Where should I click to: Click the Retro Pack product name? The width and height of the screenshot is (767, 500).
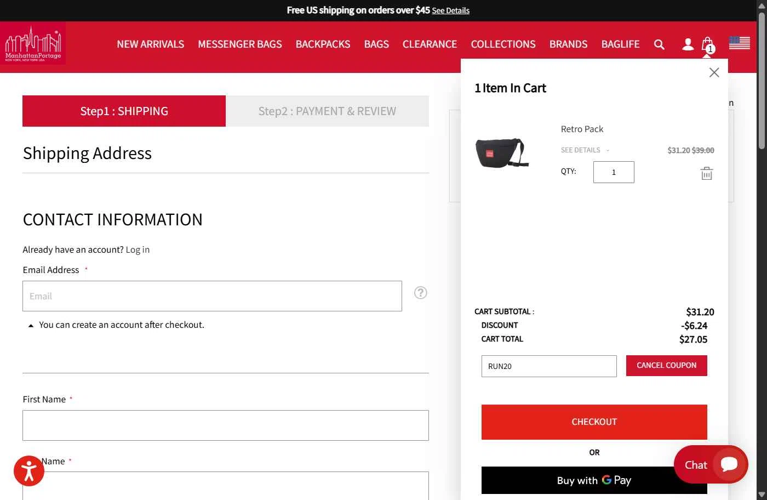[582, 129]
